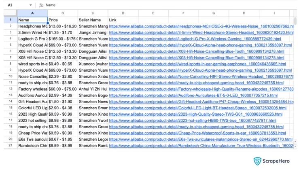301x172 pixels.
Task: Open the Colorful-LED-Light-BT-Headset link
Action: coord(198,108)
